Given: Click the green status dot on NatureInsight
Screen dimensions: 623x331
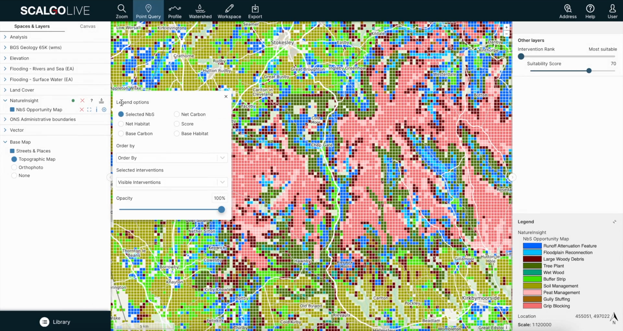Looking at the screenshot, I should click(73, 100).
